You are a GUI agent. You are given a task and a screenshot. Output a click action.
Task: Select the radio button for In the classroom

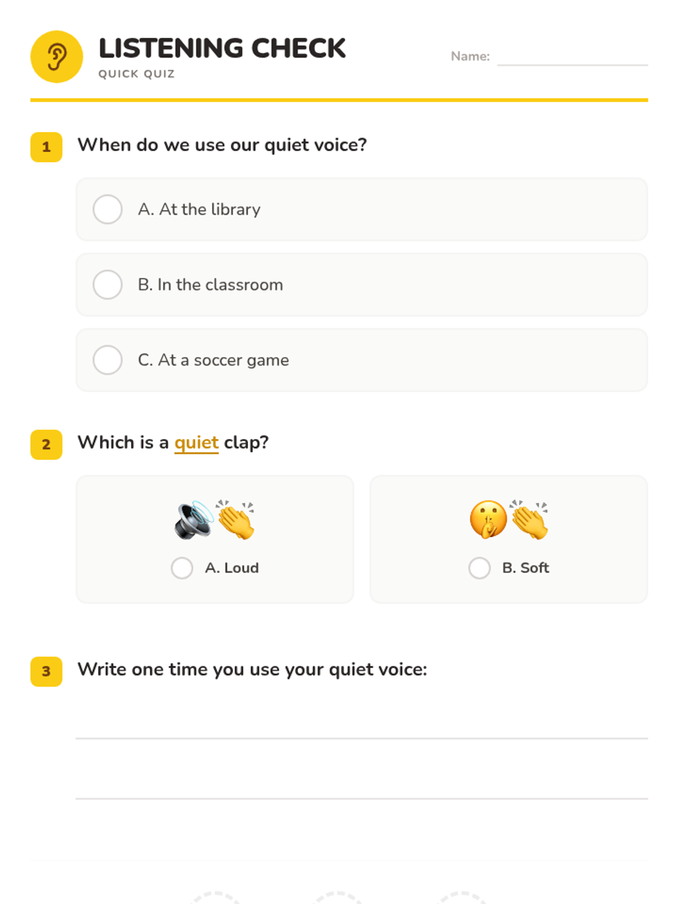(x=107, y=285)
